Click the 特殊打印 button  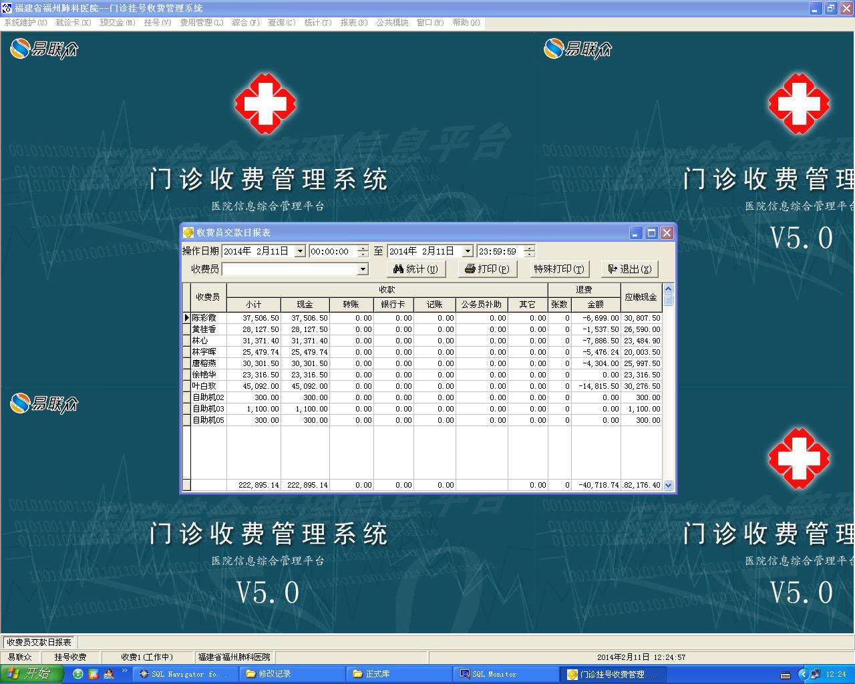(x=558, y=269)
